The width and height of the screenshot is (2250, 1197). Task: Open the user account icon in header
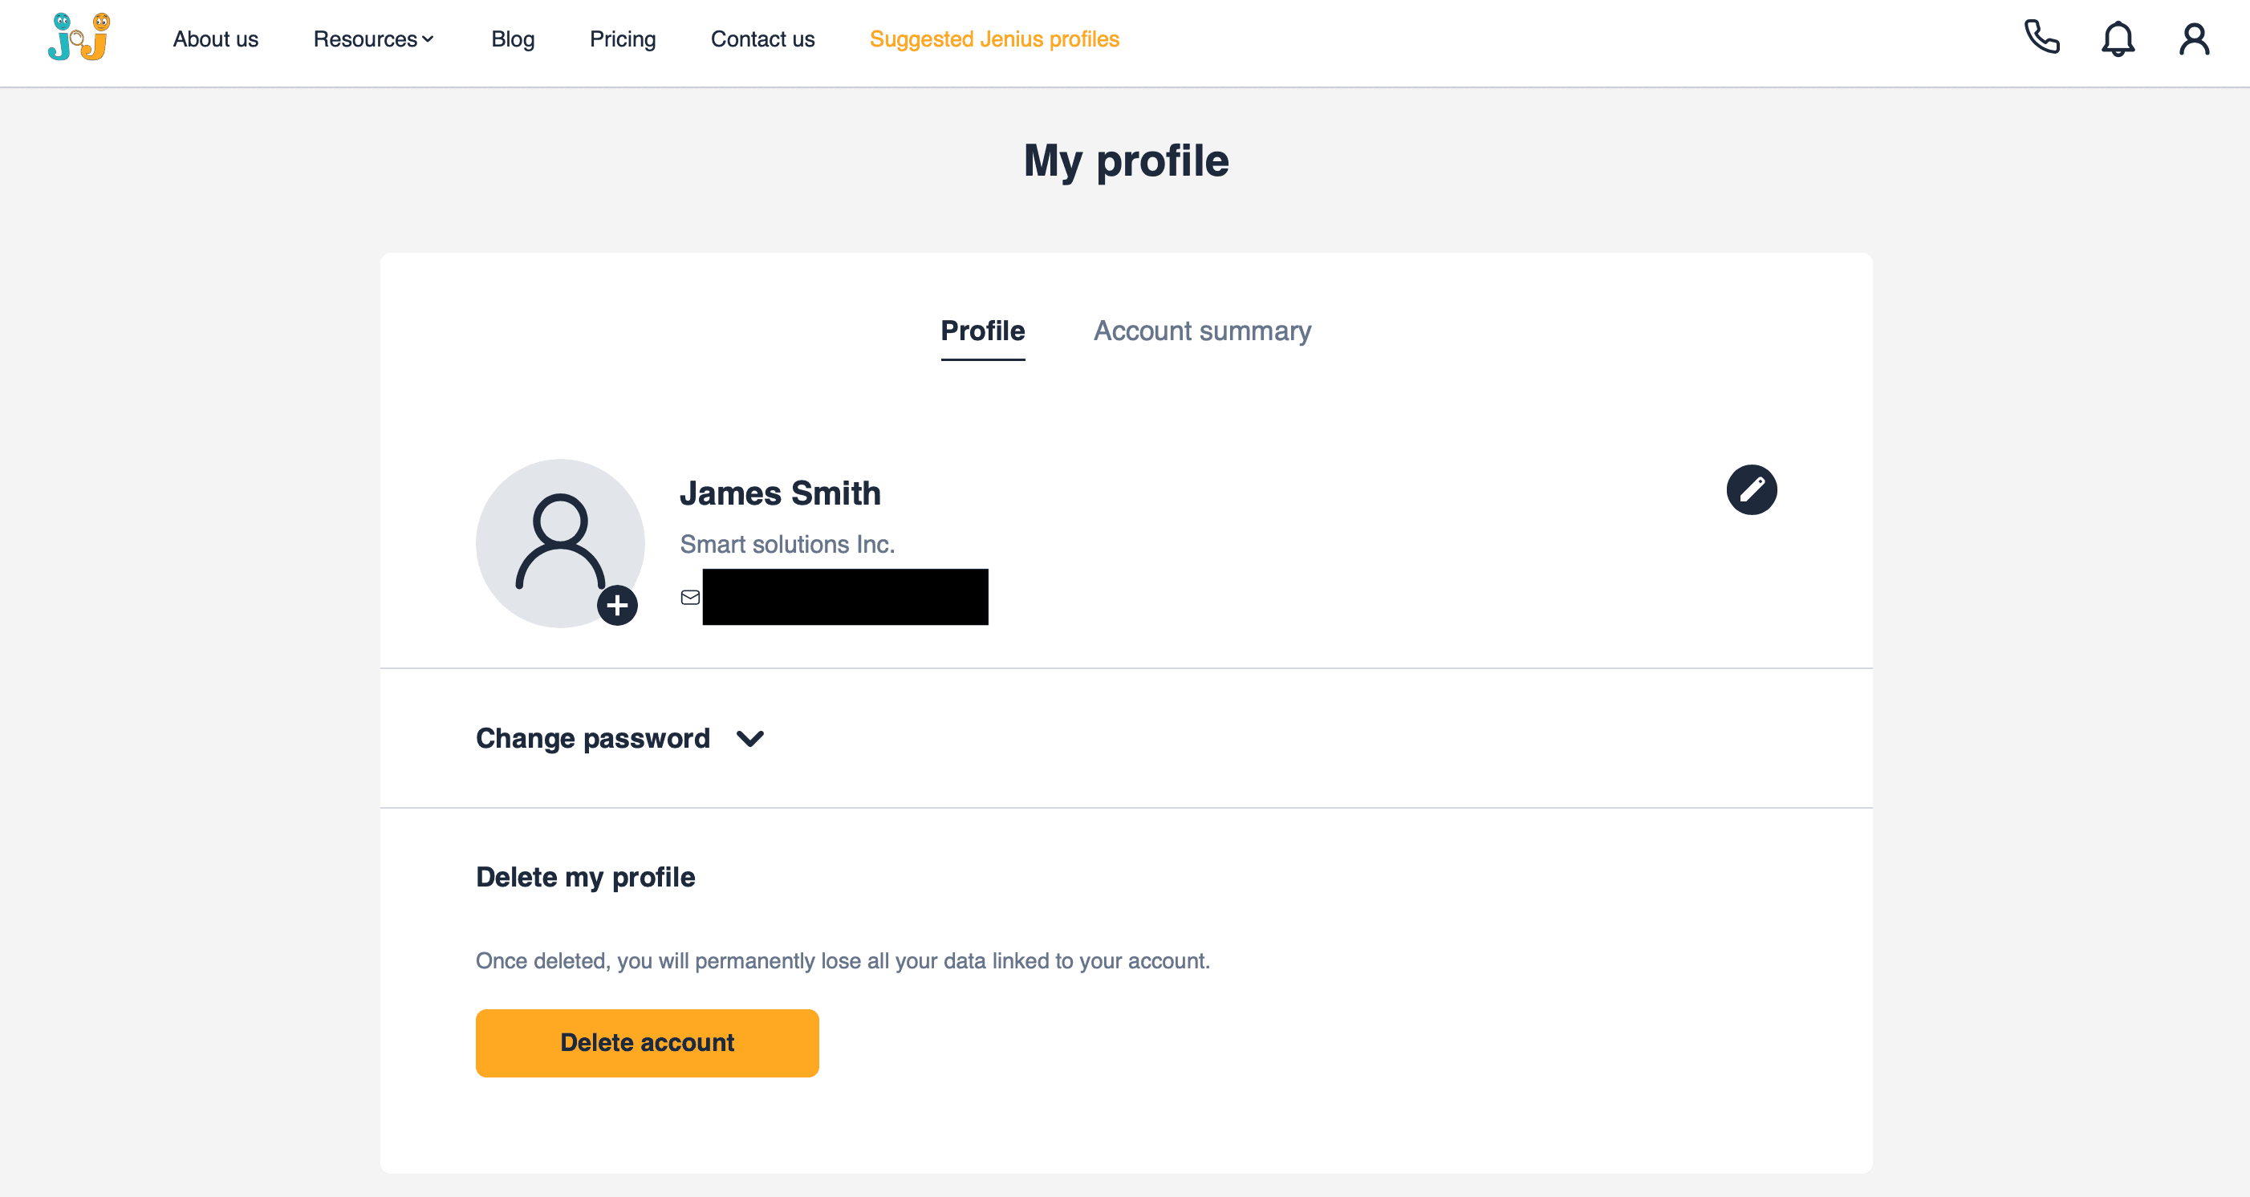tap(2194, 39)
